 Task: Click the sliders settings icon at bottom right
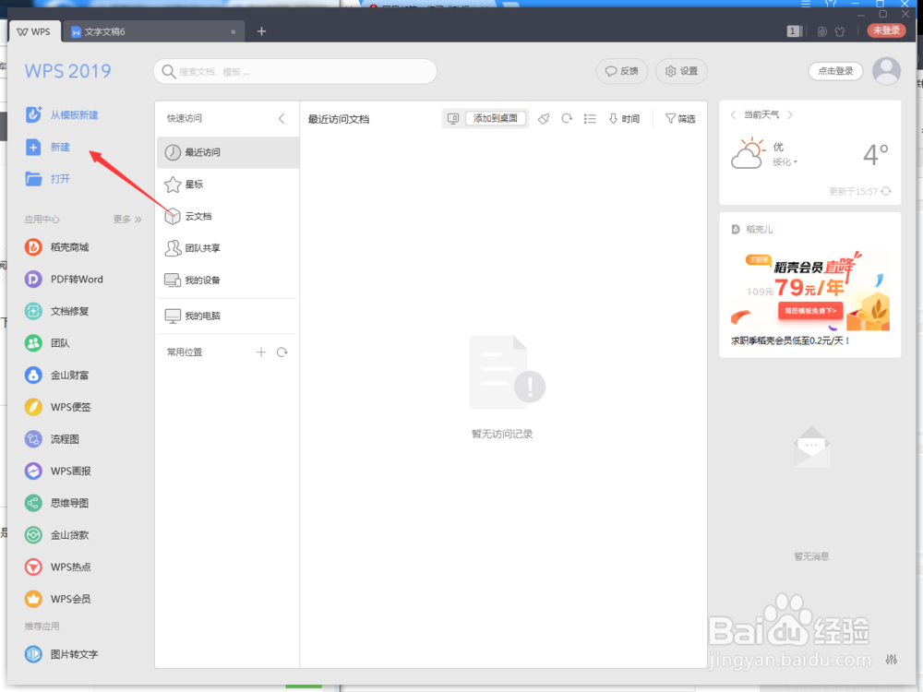pos(892,659)
